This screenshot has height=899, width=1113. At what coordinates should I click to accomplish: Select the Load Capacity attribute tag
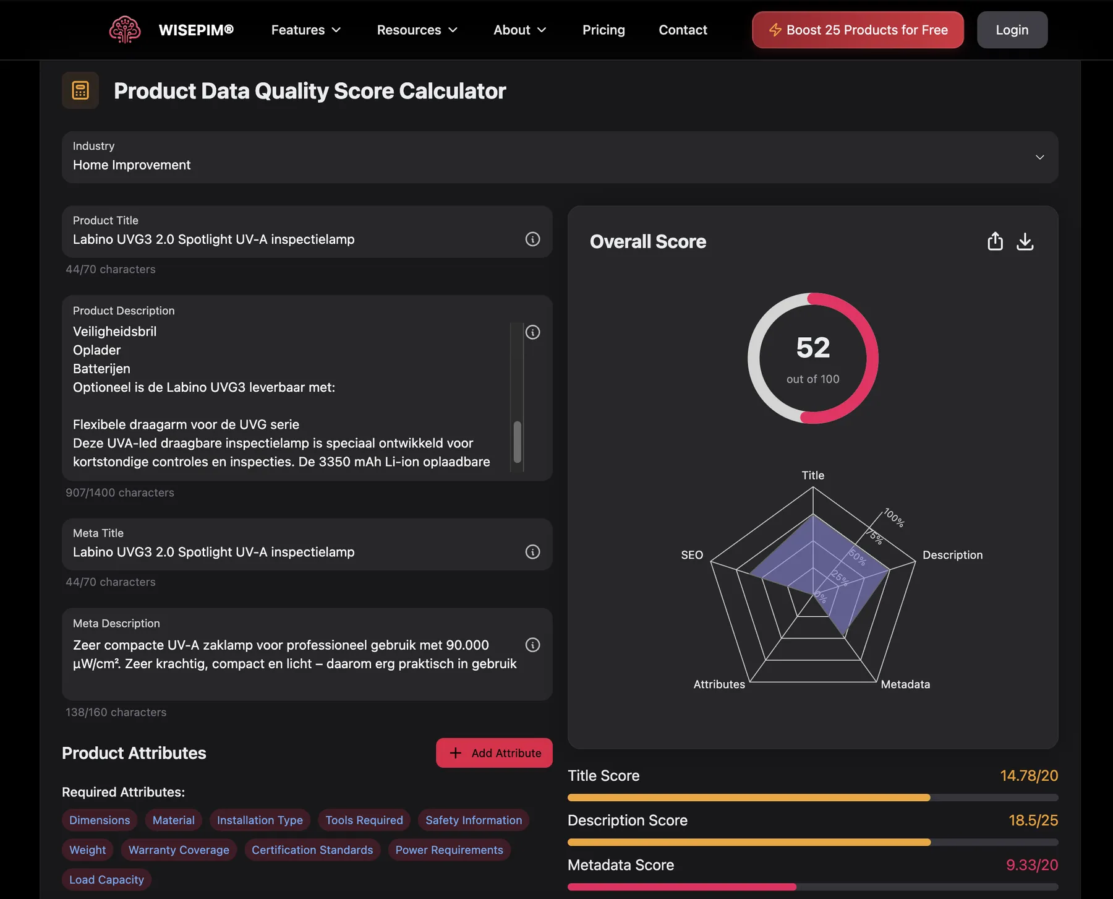pos(106,879)
